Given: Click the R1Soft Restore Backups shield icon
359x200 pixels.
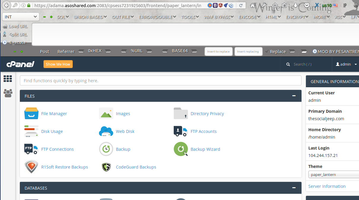Looking at the screenshot, I should [31, 167].
